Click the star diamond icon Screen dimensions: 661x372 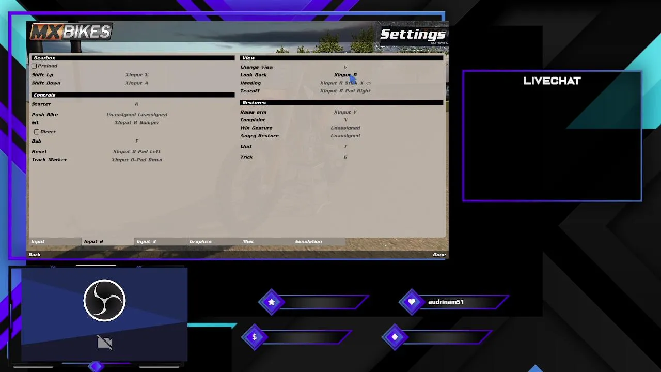tap(272, 302)
